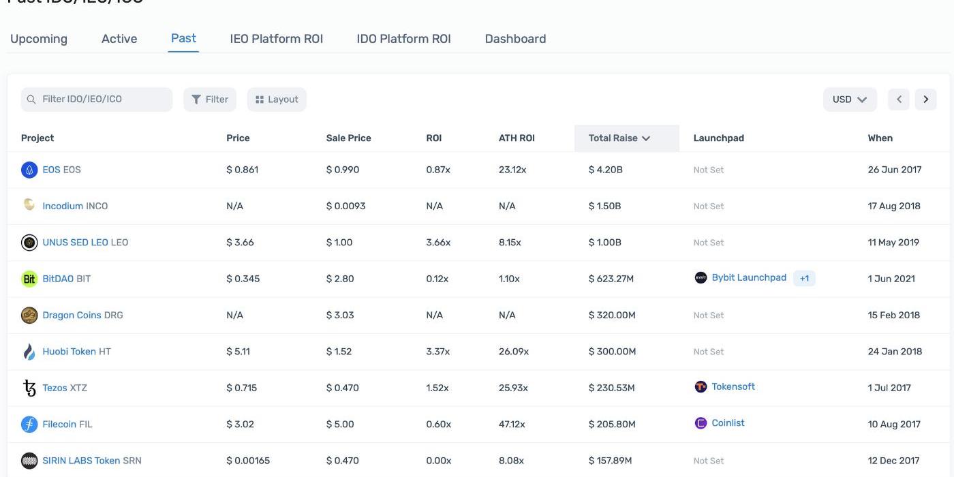Open the Layout options

[277, 99]
